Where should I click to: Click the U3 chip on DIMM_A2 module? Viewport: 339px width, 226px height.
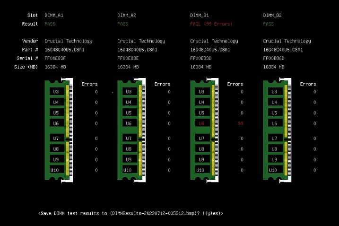130,91
